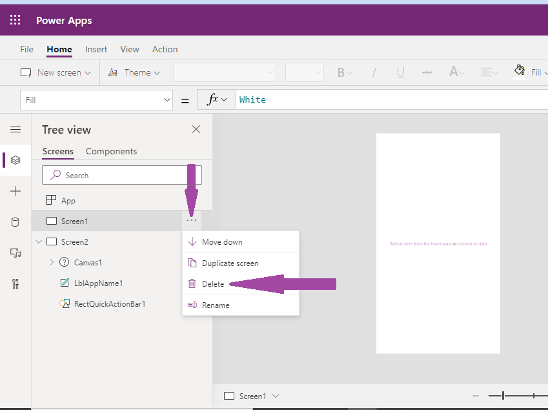Viewport: 548px width, 410px height.
Task: Toggle bold text formatting
Action: click(342, 72)
